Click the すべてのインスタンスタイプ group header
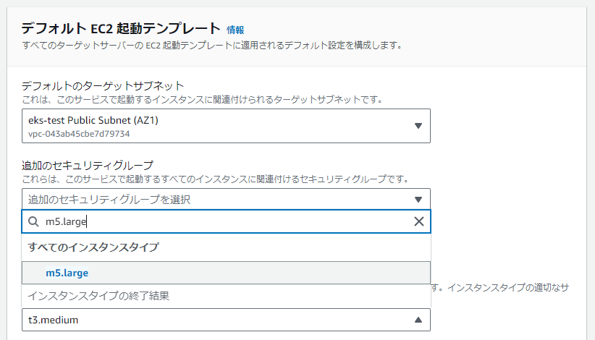The image size is (595, 340). (x=93, y=247)
